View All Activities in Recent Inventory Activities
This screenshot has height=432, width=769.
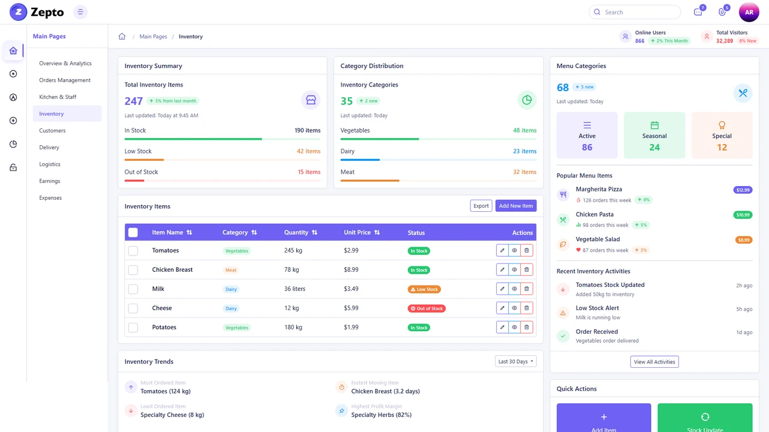click(654, 361)
